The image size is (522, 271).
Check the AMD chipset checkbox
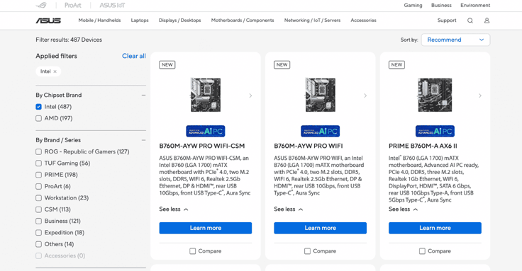pyautogui.click(x=38, y=118)
